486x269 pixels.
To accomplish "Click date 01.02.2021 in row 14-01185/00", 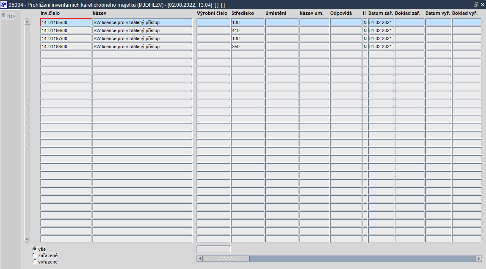I will (381, 22).
